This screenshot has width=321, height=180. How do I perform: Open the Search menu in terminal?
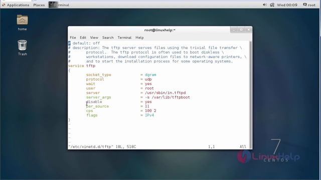click(108, 37)
